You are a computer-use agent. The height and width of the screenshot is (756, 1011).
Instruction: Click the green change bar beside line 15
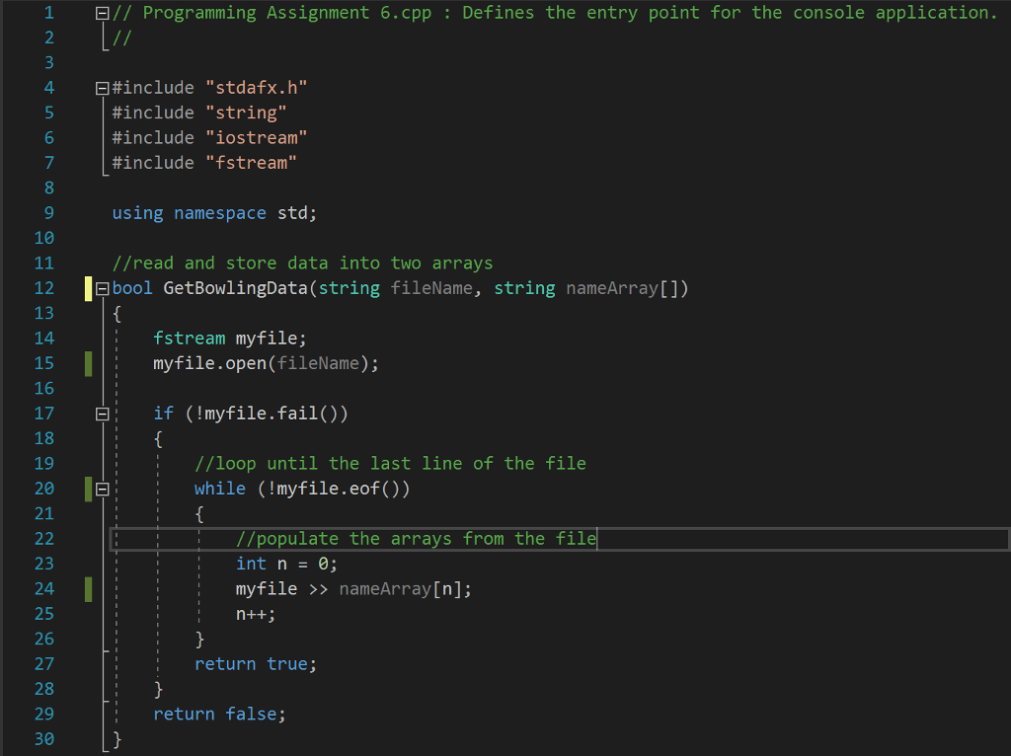point(87,362)
